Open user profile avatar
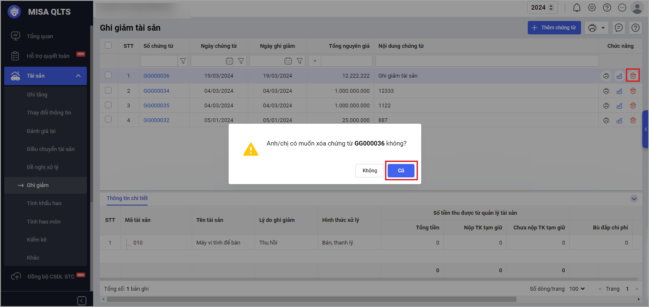 click(x=637, y=8)
